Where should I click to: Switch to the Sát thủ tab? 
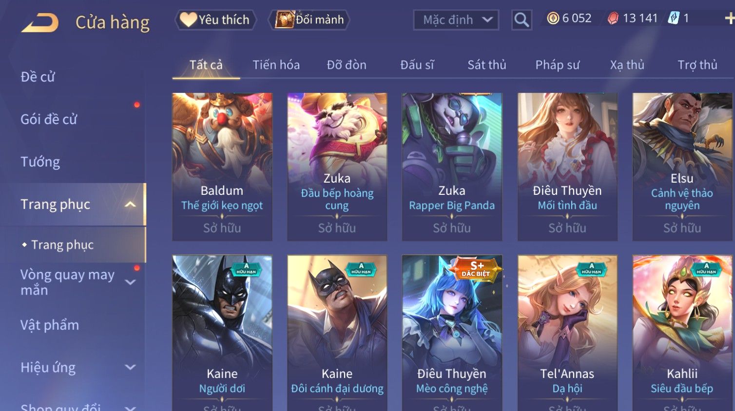[486, 65]
